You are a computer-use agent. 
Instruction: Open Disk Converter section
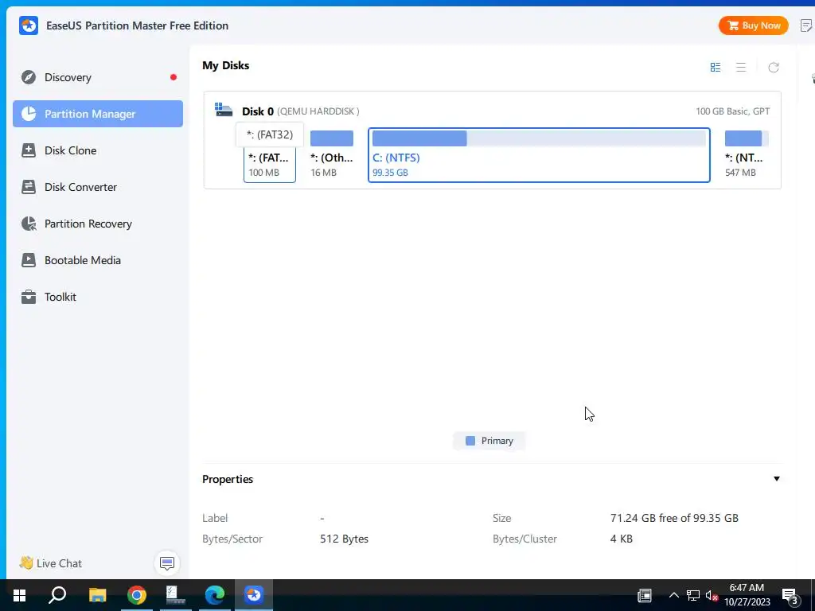98,187
